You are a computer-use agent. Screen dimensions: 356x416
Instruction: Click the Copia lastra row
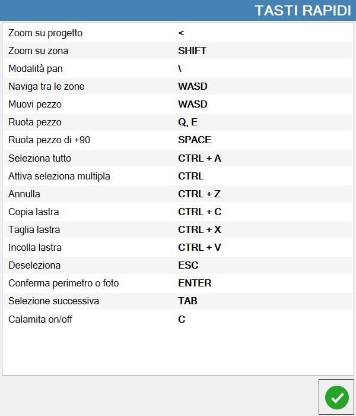[x=178, y=212]
